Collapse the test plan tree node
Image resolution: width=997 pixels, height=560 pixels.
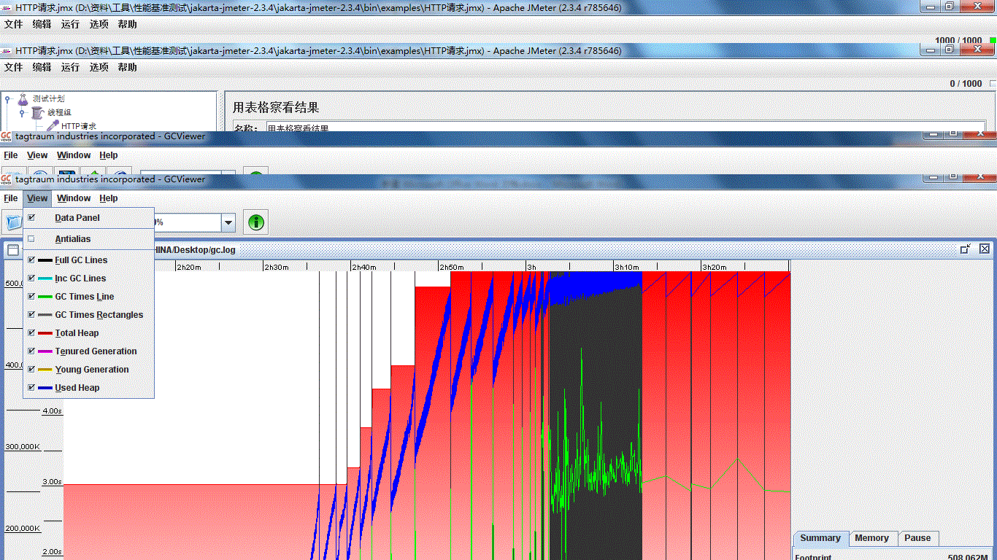click(8, 98)
